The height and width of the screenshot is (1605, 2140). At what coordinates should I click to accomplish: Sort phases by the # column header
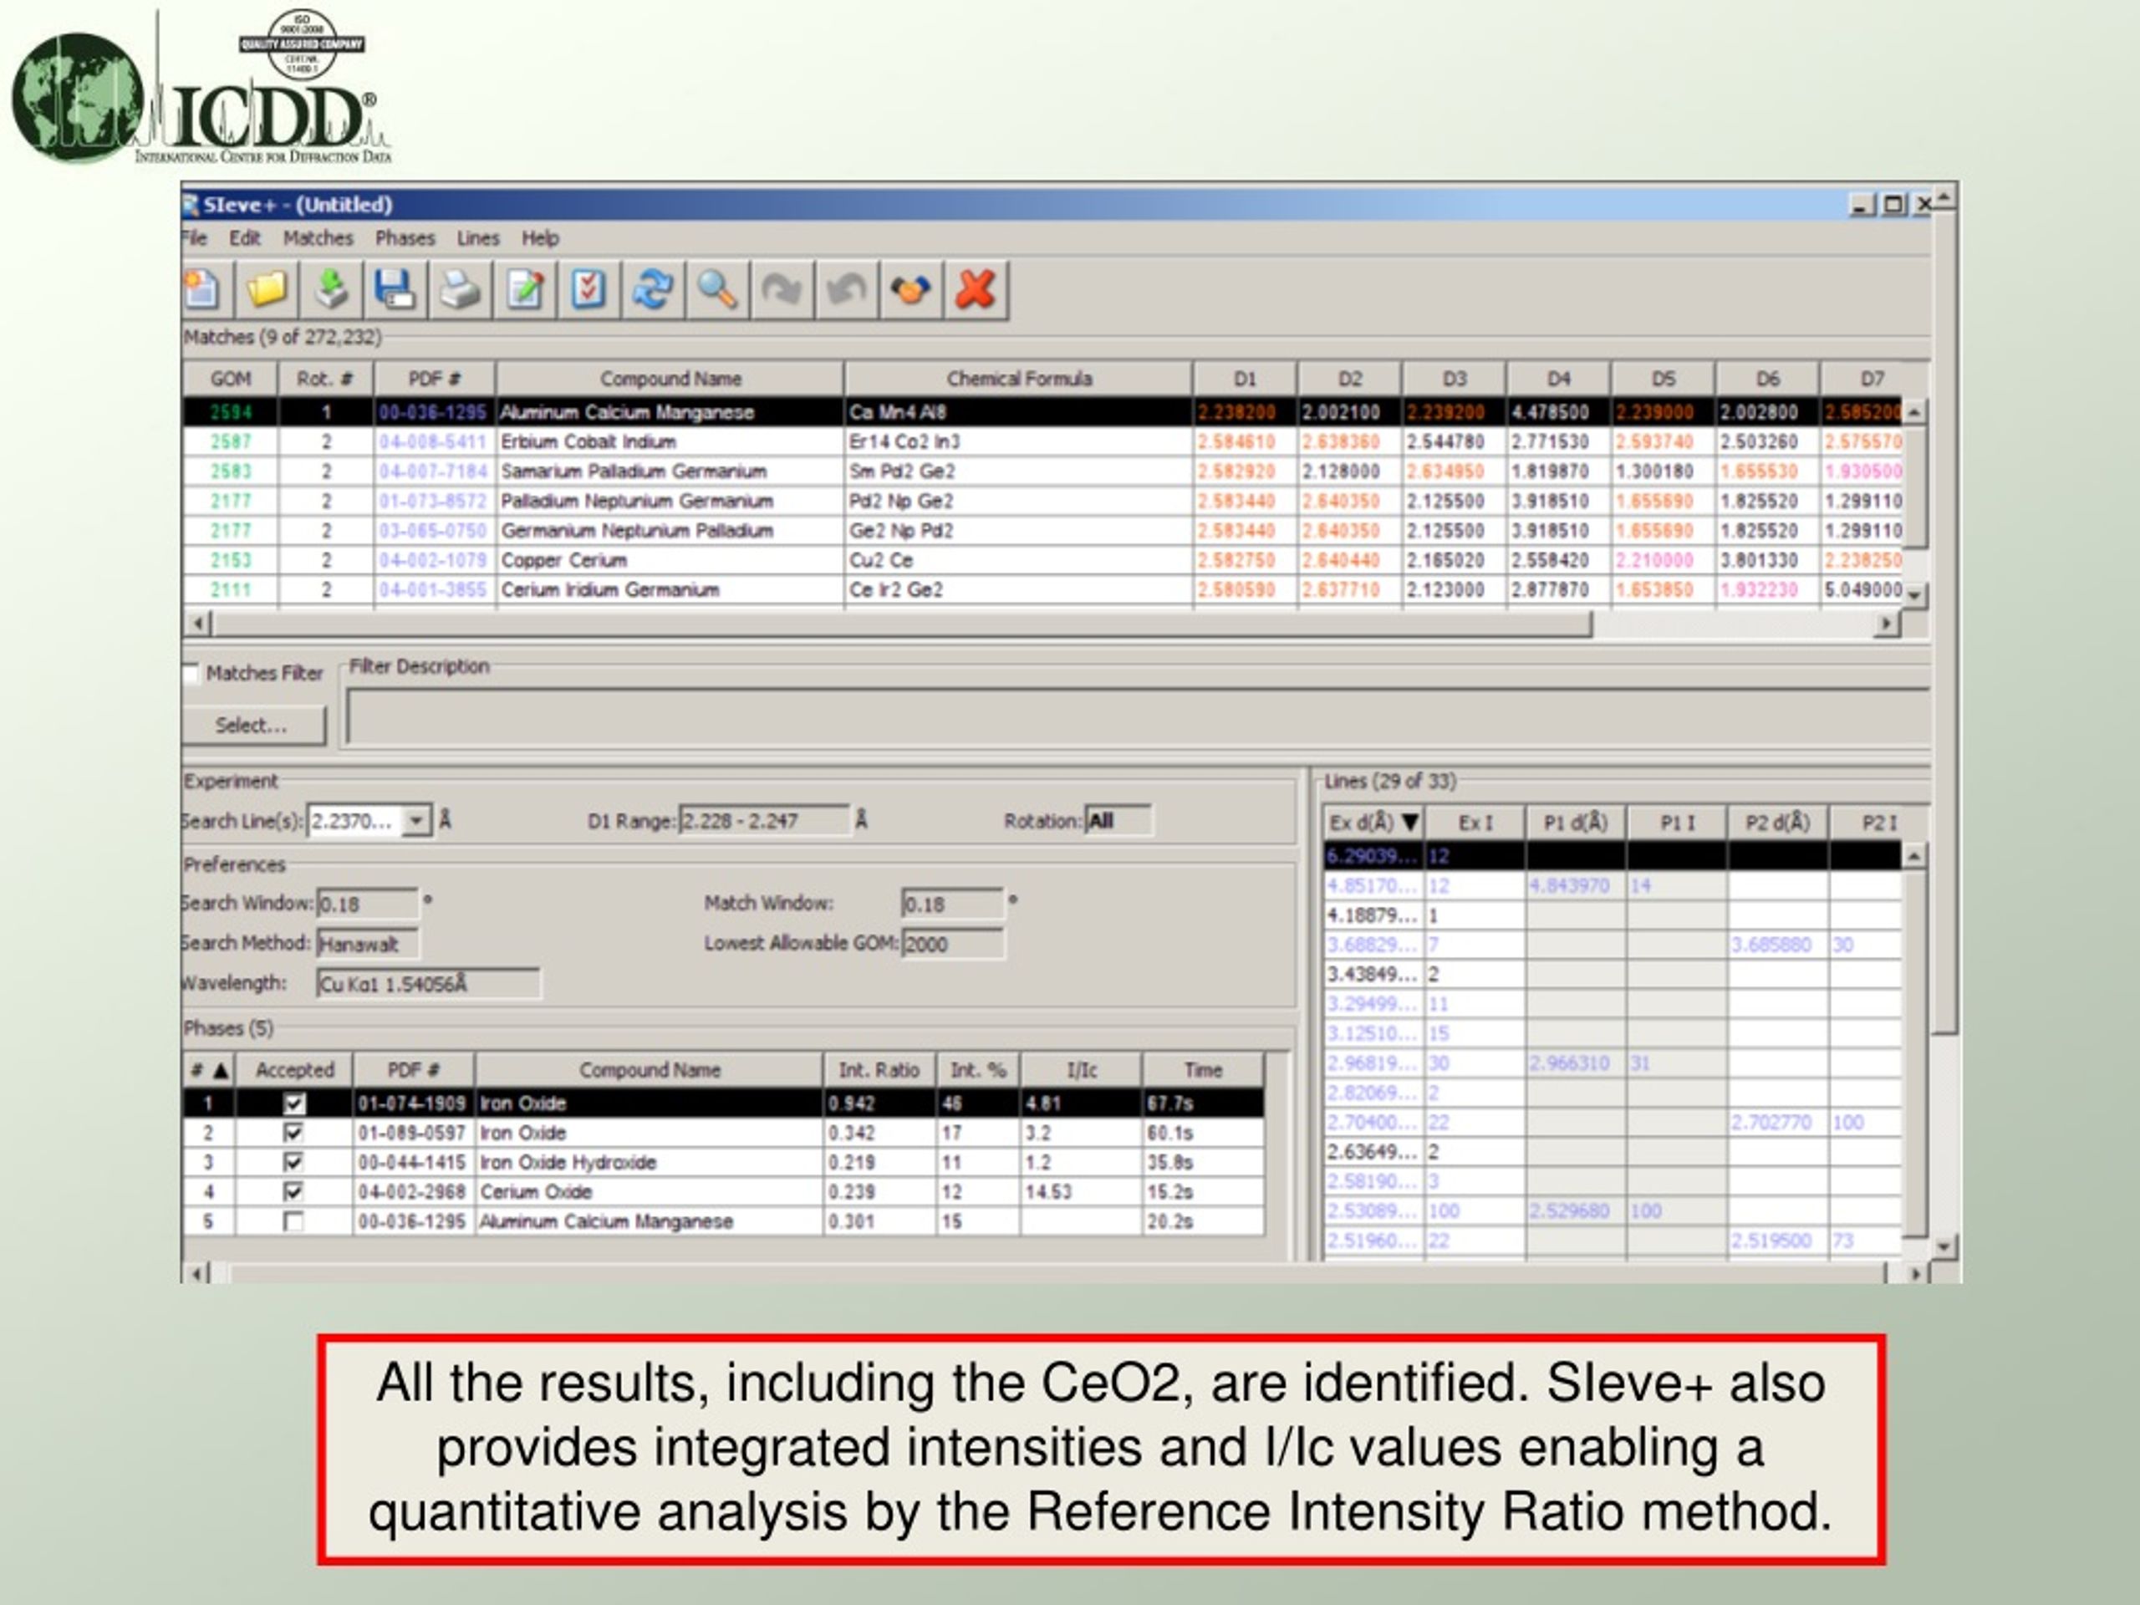tap(209, 1070)
